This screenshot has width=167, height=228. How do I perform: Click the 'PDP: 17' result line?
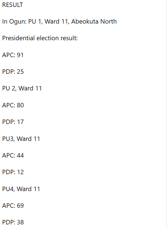pyautogui.click(x=13, y=122)
